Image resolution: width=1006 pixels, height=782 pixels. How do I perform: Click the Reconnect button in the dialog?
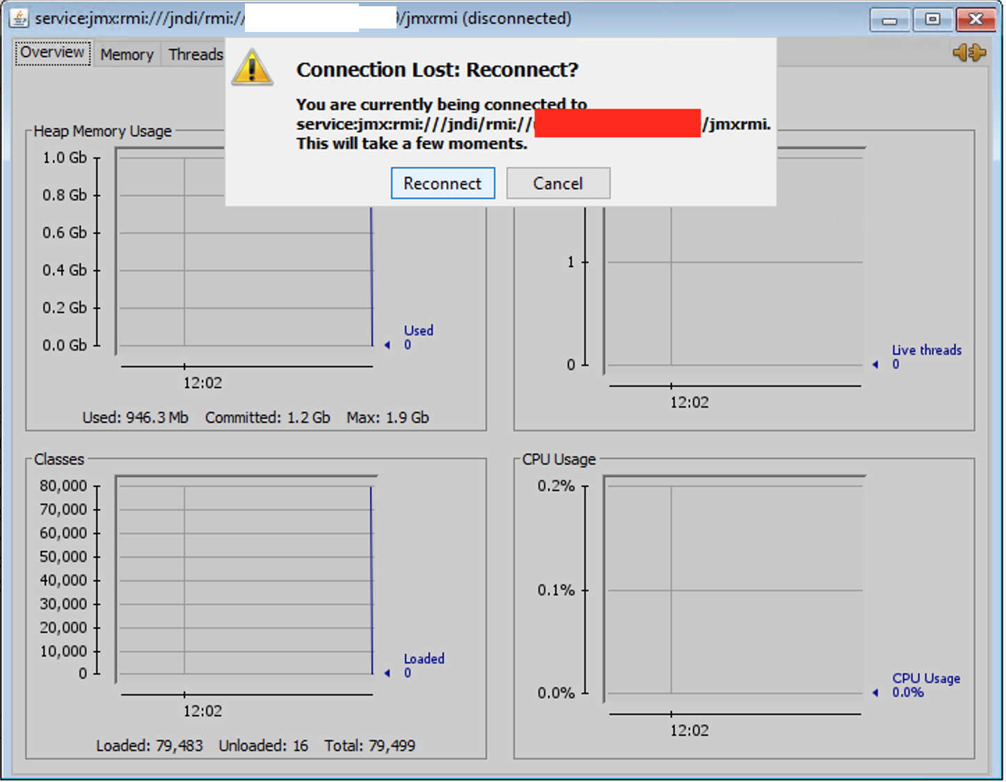(x=442, y=183)
